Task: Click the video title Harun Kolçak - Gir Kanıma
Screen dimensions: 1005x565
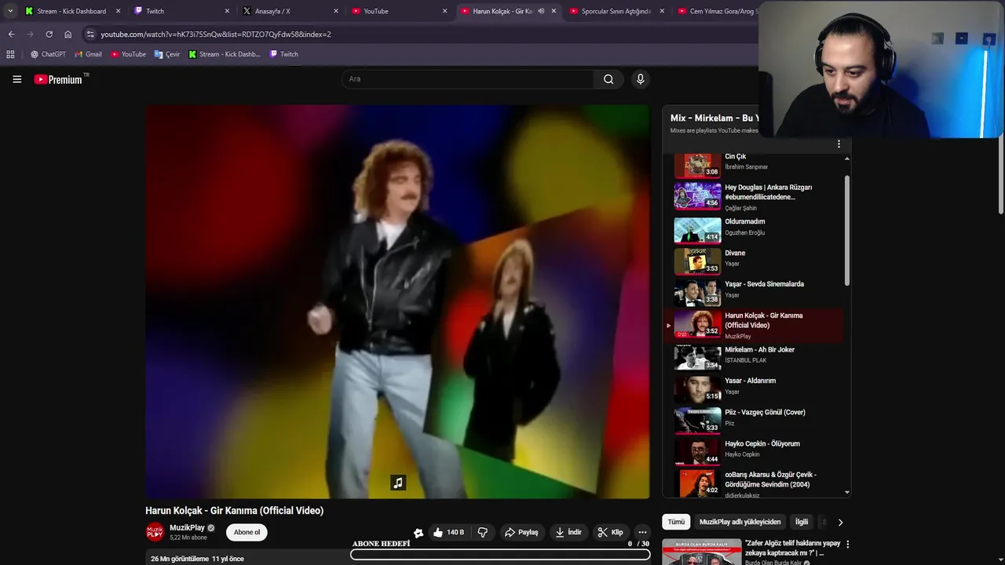Action: pyautogui.click(x=234, y=511)
